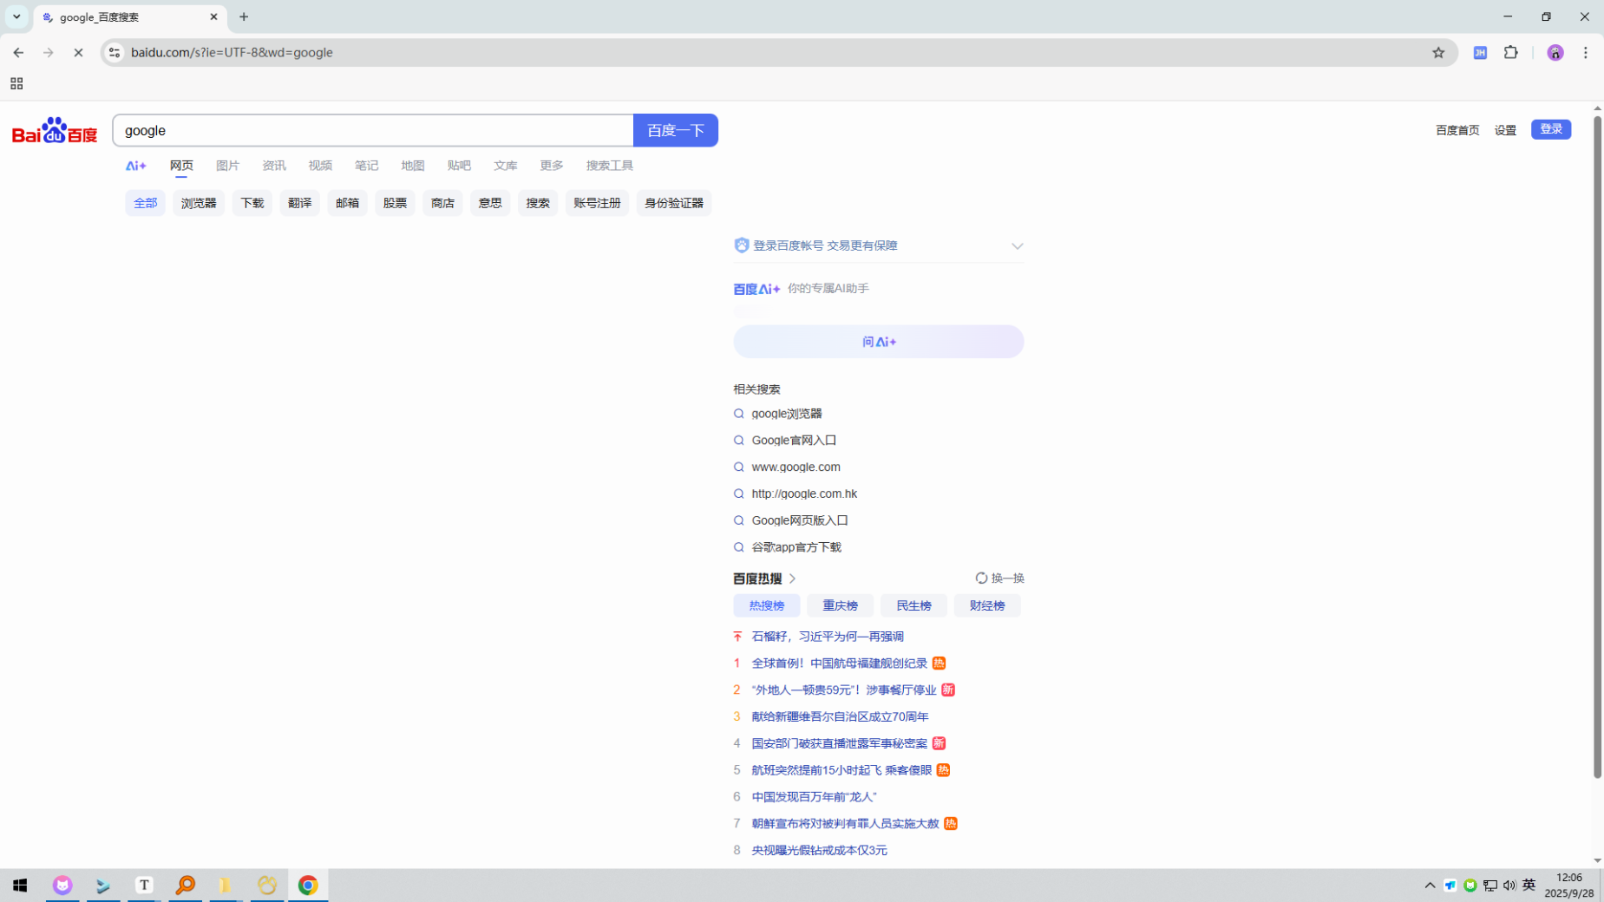This screenshot has height=902, width=1604.
Task: Open the www.google.com related search link
Action: [x=795, y=467]
